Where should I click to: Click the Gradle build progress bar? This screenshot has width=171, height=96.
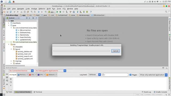(81, 51)
